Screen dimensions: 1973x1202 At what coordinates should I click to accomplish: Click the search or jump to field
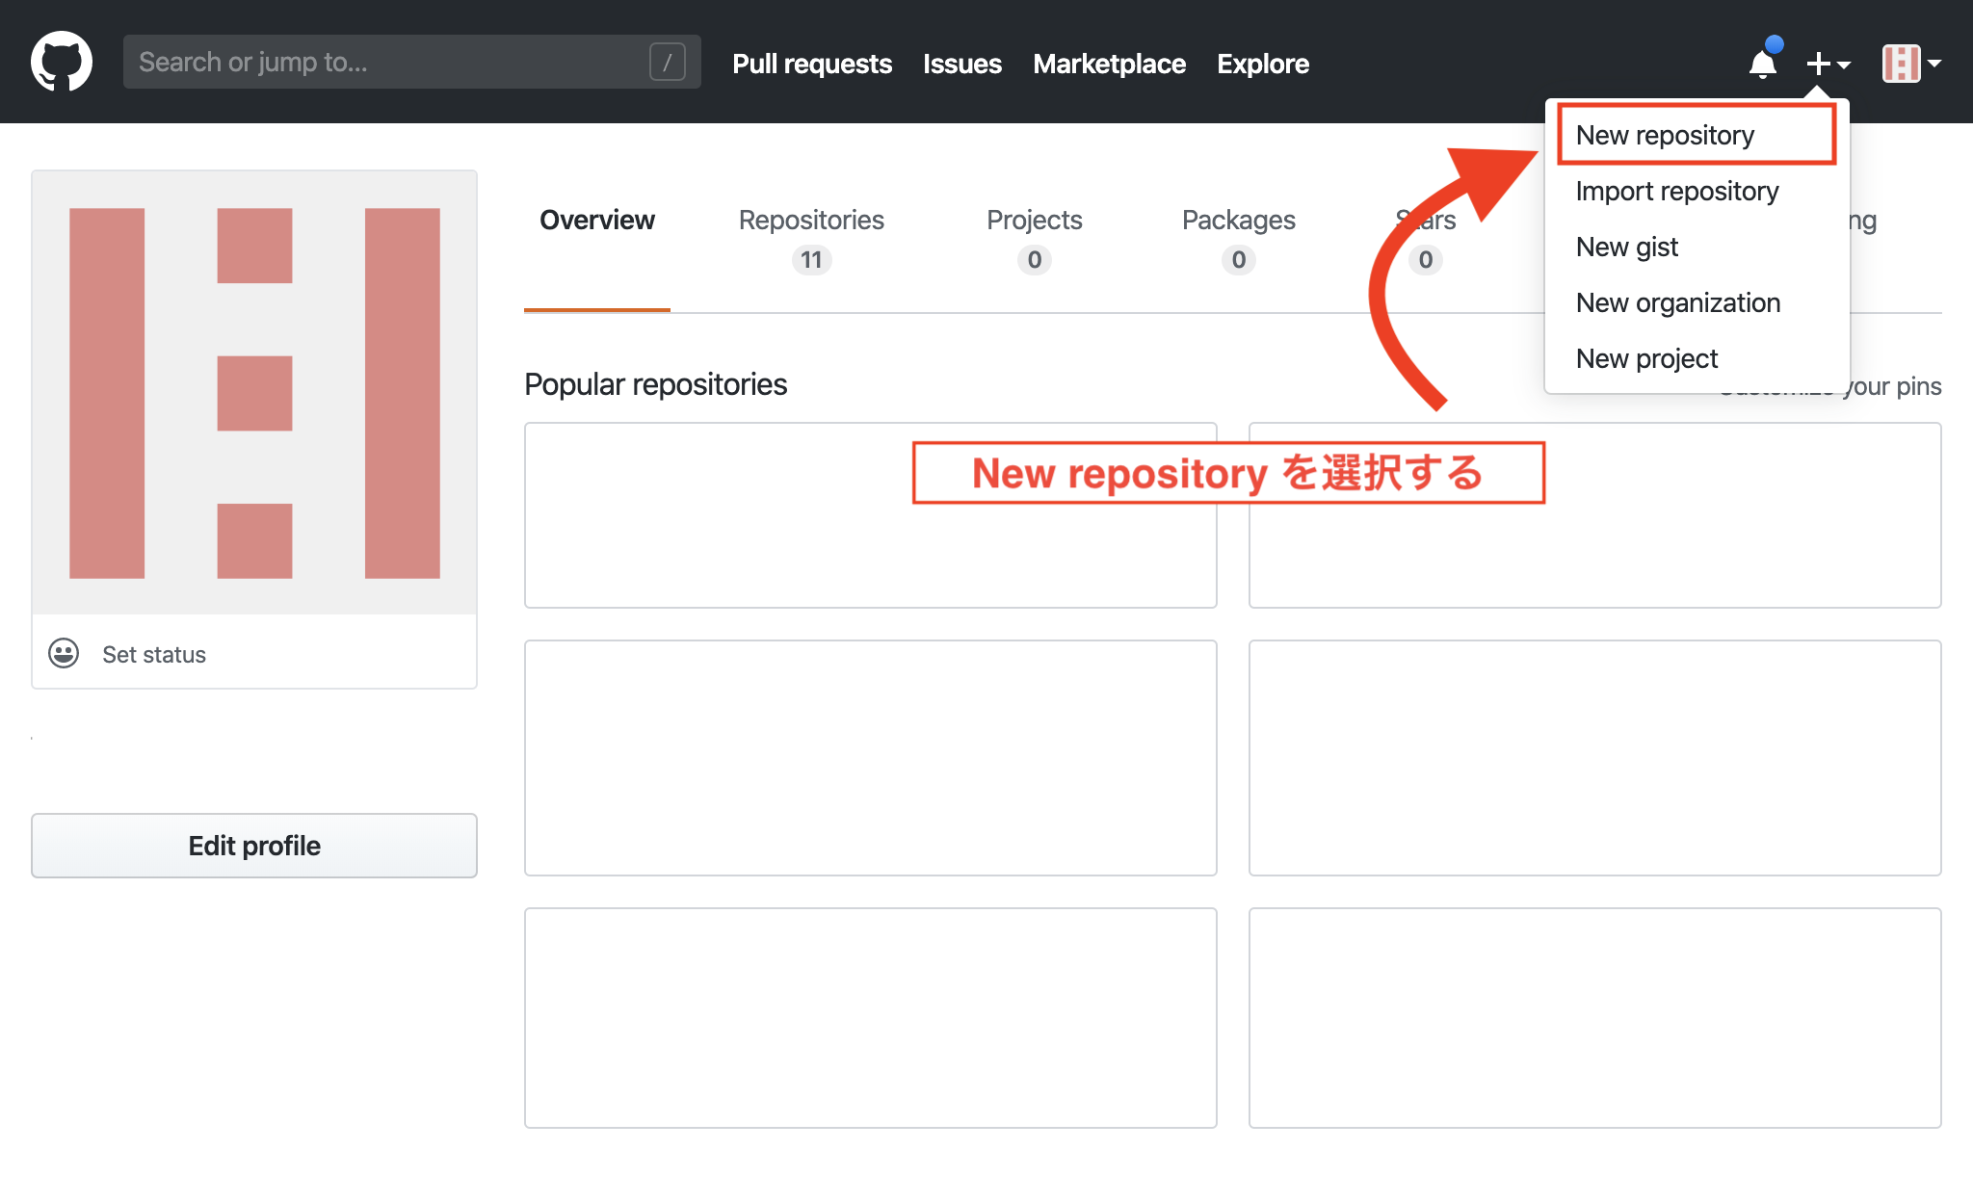pyautogui.click(x=385, y=62)
